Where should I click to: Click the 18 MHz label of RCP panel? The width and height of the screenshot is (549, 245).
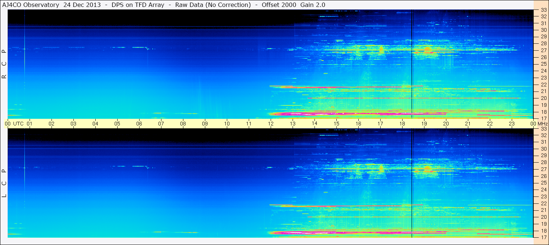544,112
